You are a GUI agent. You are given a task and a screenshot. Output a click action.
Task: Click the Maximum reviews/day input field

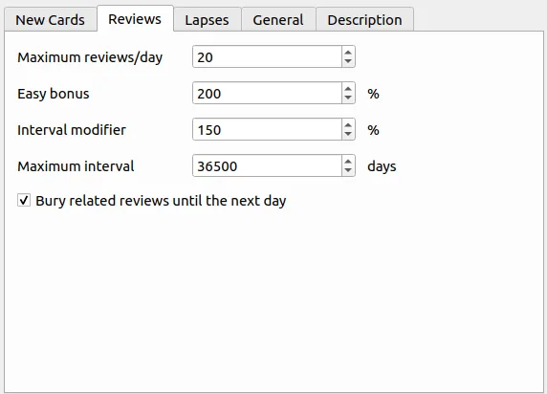(x=267, y=56)
